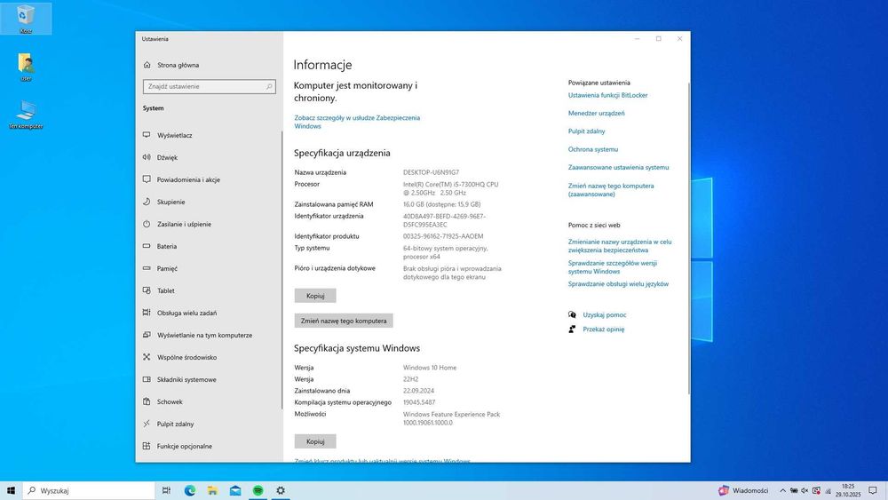Open Task View on the taskbar
The width and height of the screenshot is (888, 500).
pos(167,490)
